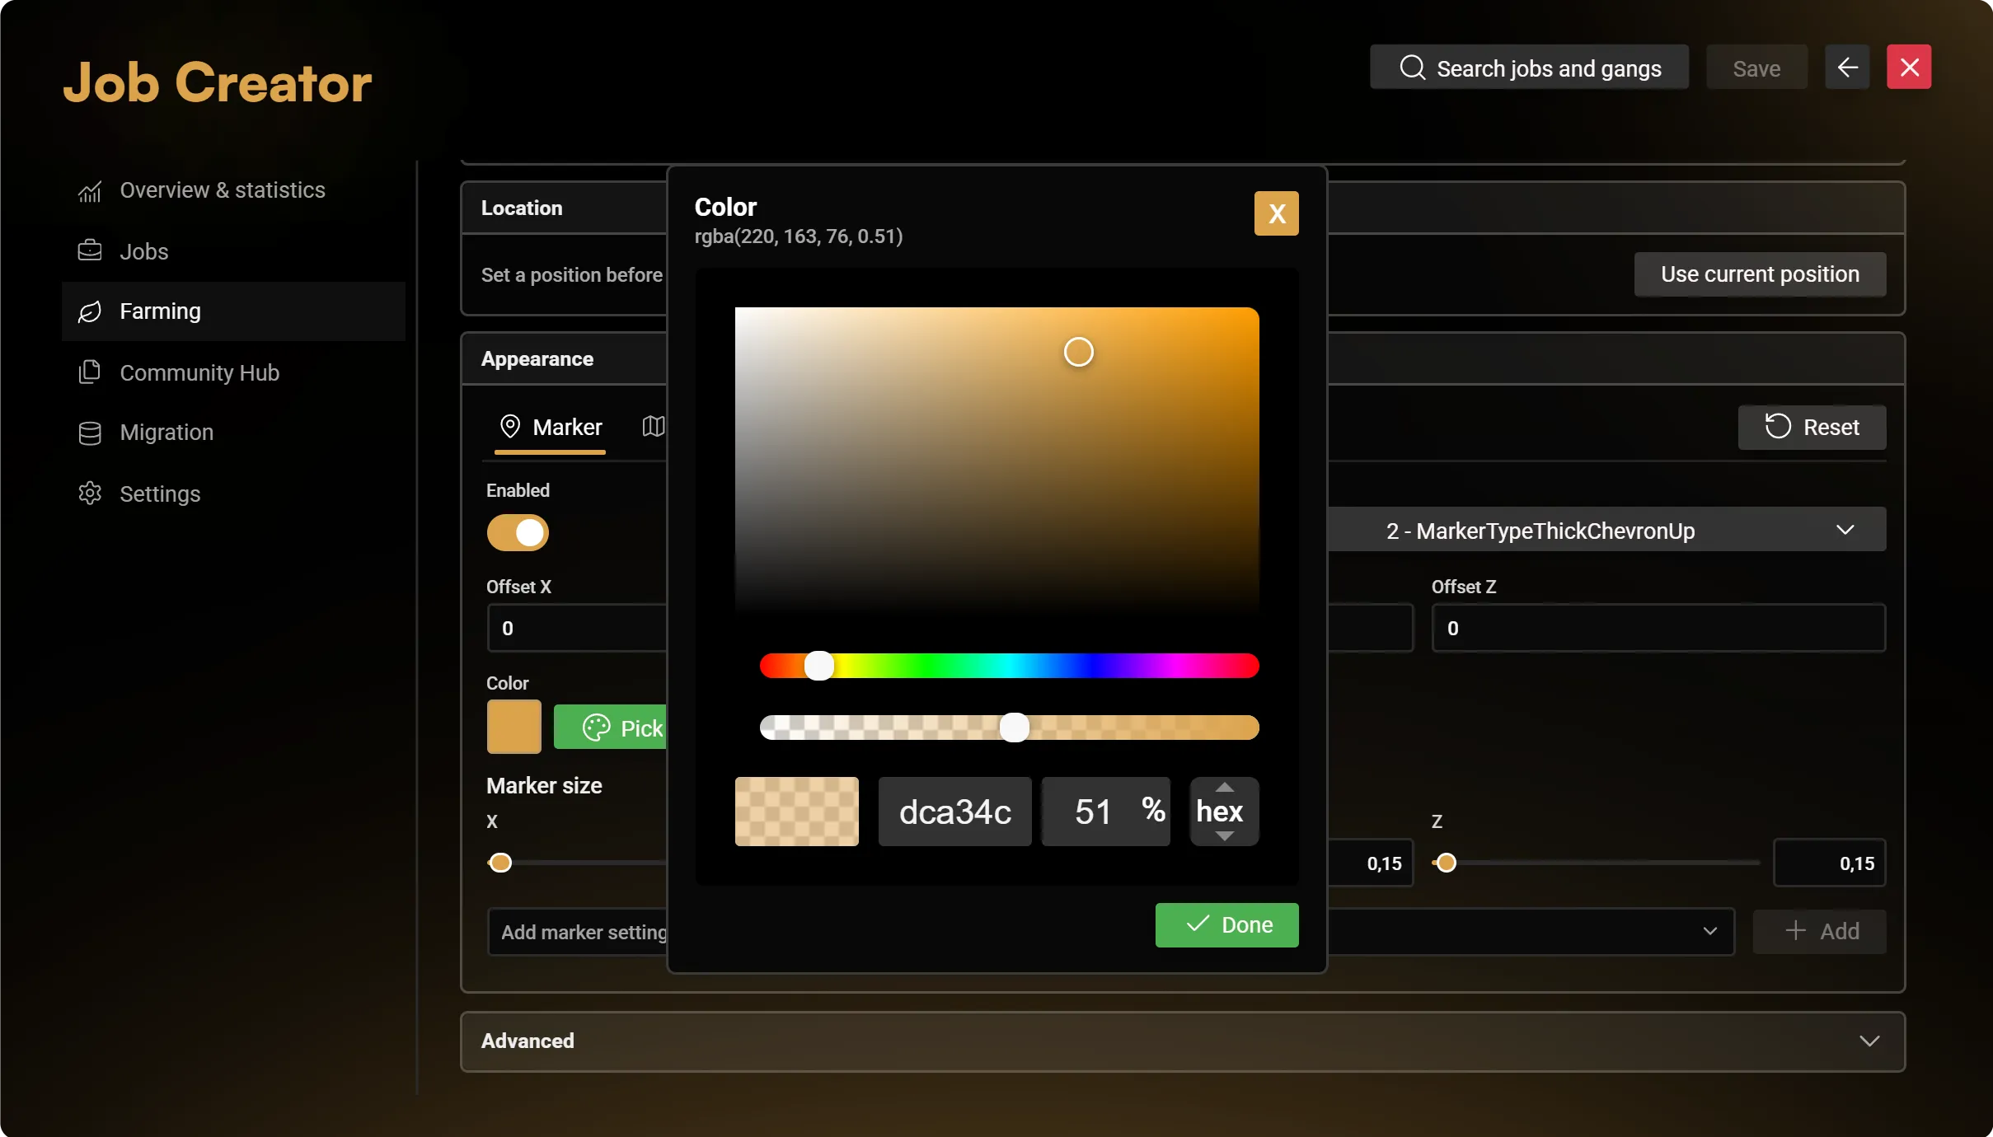Click the Save button
The image size is (1993, 1137).
[1756, 68]
